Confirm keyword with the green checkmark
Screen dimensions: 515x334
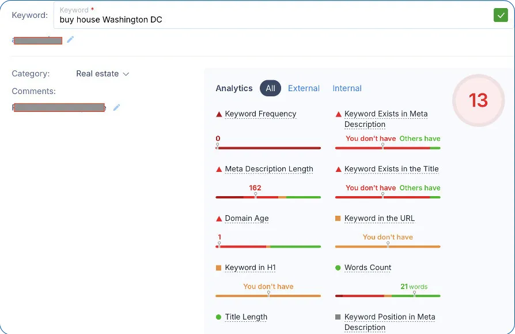[x=501, y=14]
